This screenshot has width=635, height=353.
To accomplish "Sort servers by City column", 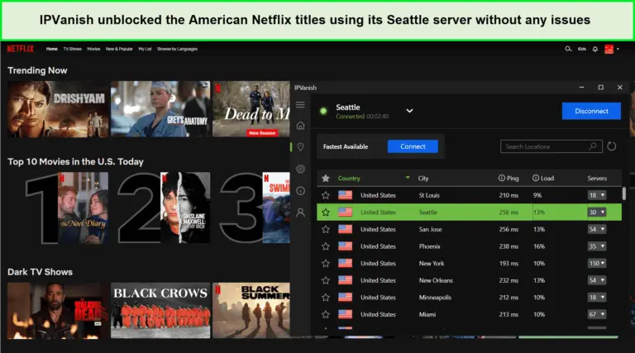I will (423, 178).
